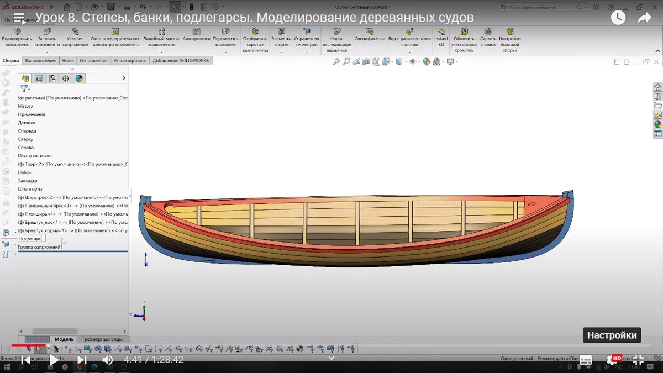Image resolution: width=663 pixels, height=373 pixels.
Task: Click Условия сопряжения tool
Action: coord(75,38)
